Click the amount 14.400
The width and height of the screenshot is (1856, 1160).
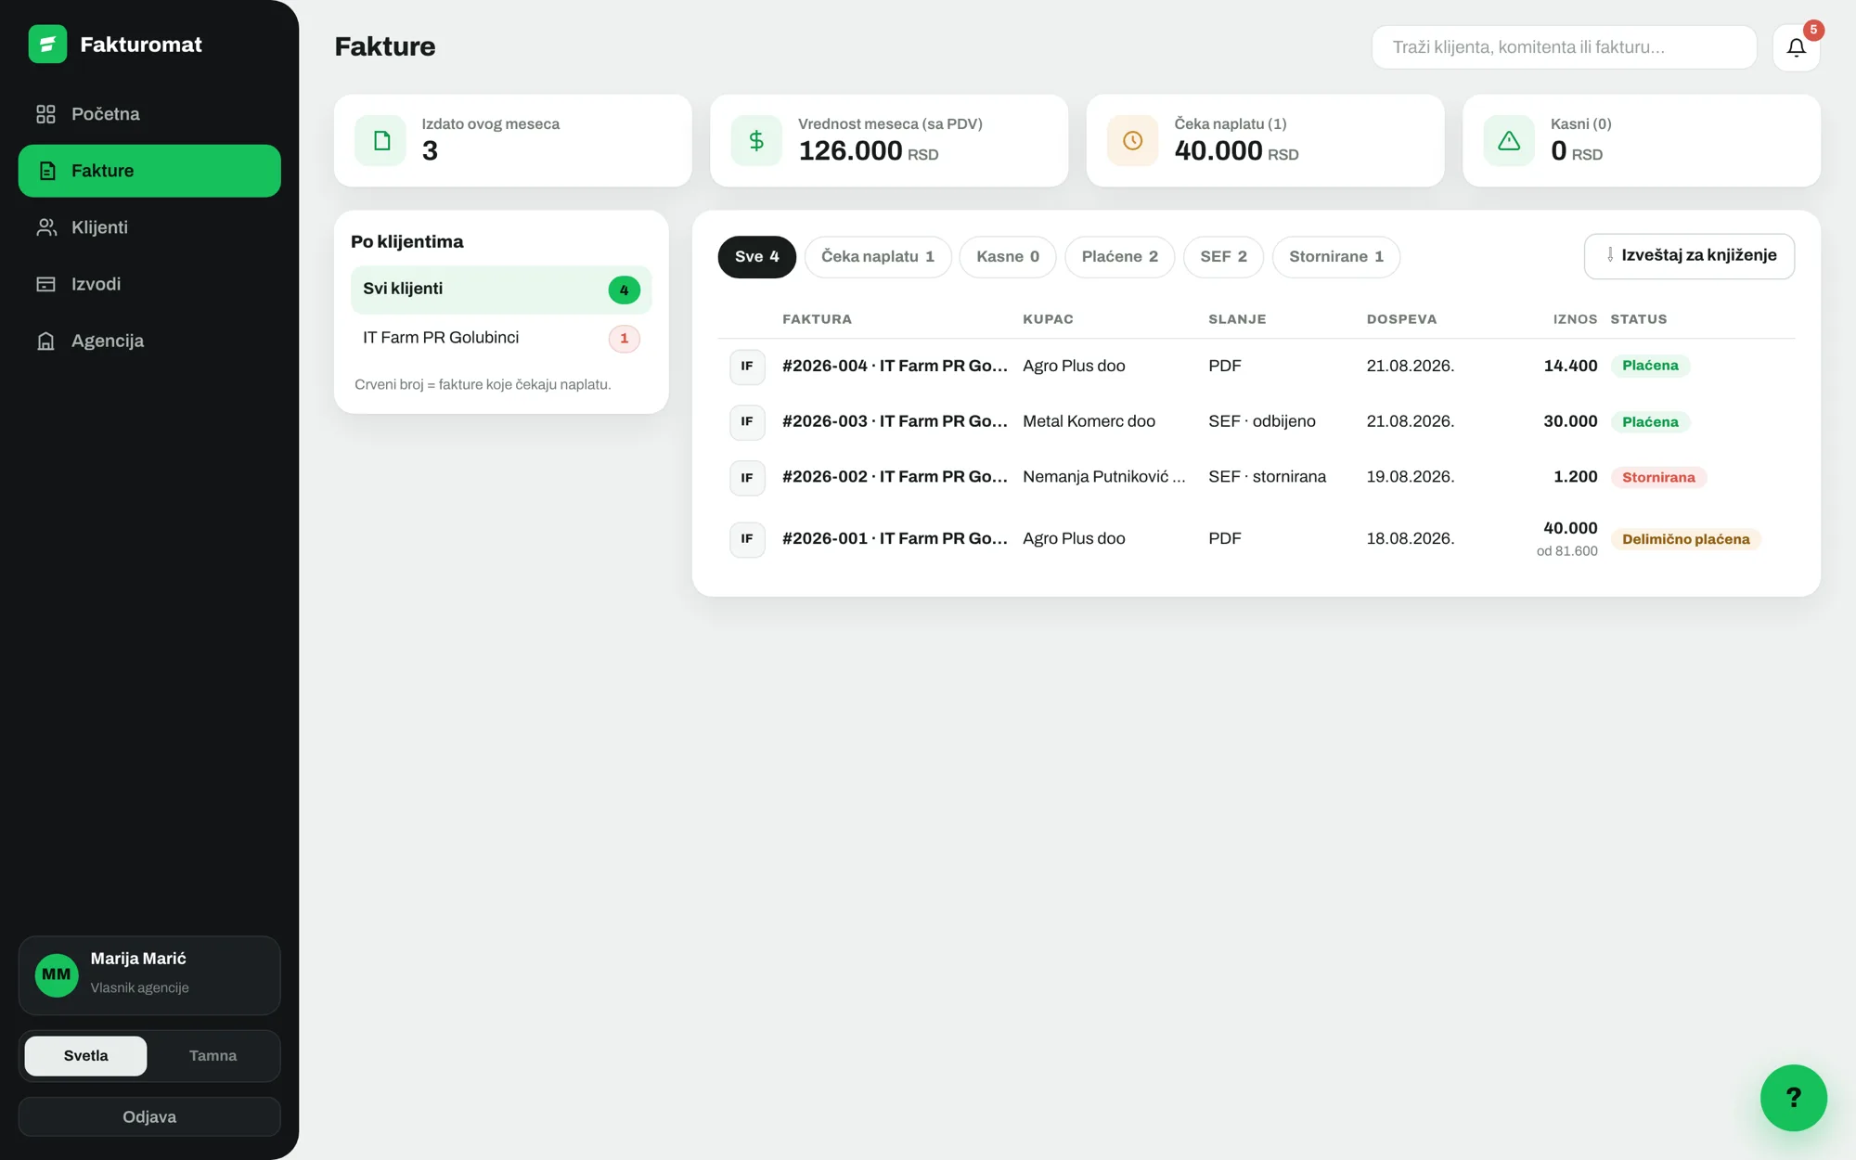click(1570, 366)
